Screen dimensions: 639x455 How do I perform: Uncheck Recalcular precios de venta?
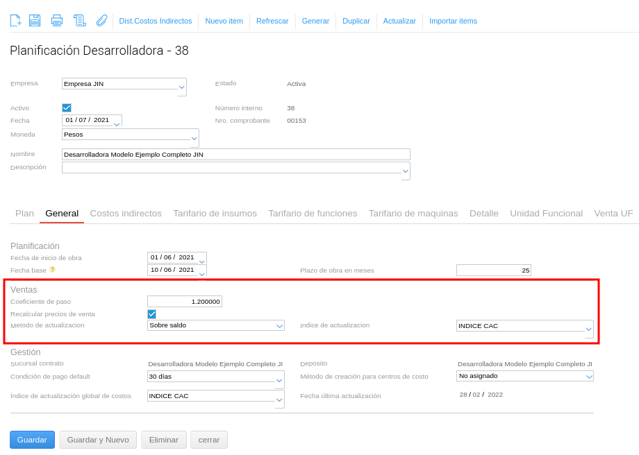[152, 314]
